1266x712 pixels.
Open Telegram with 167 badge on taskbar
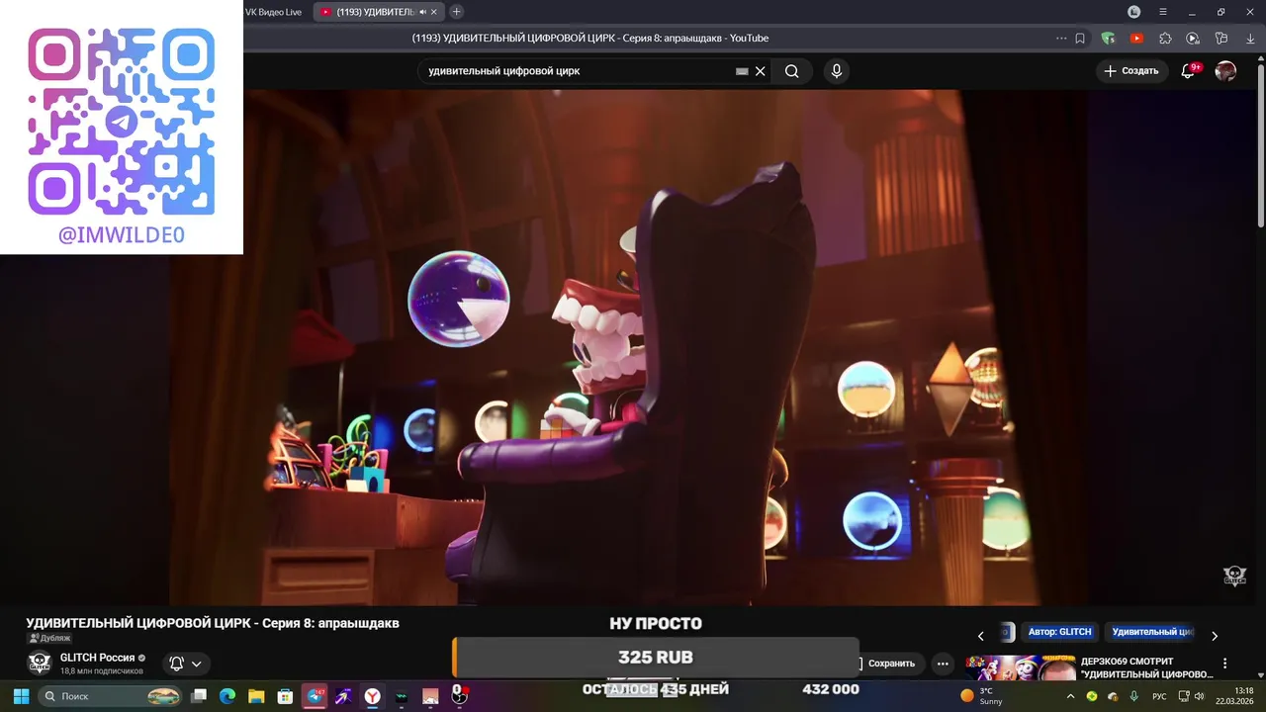(315, 696)
